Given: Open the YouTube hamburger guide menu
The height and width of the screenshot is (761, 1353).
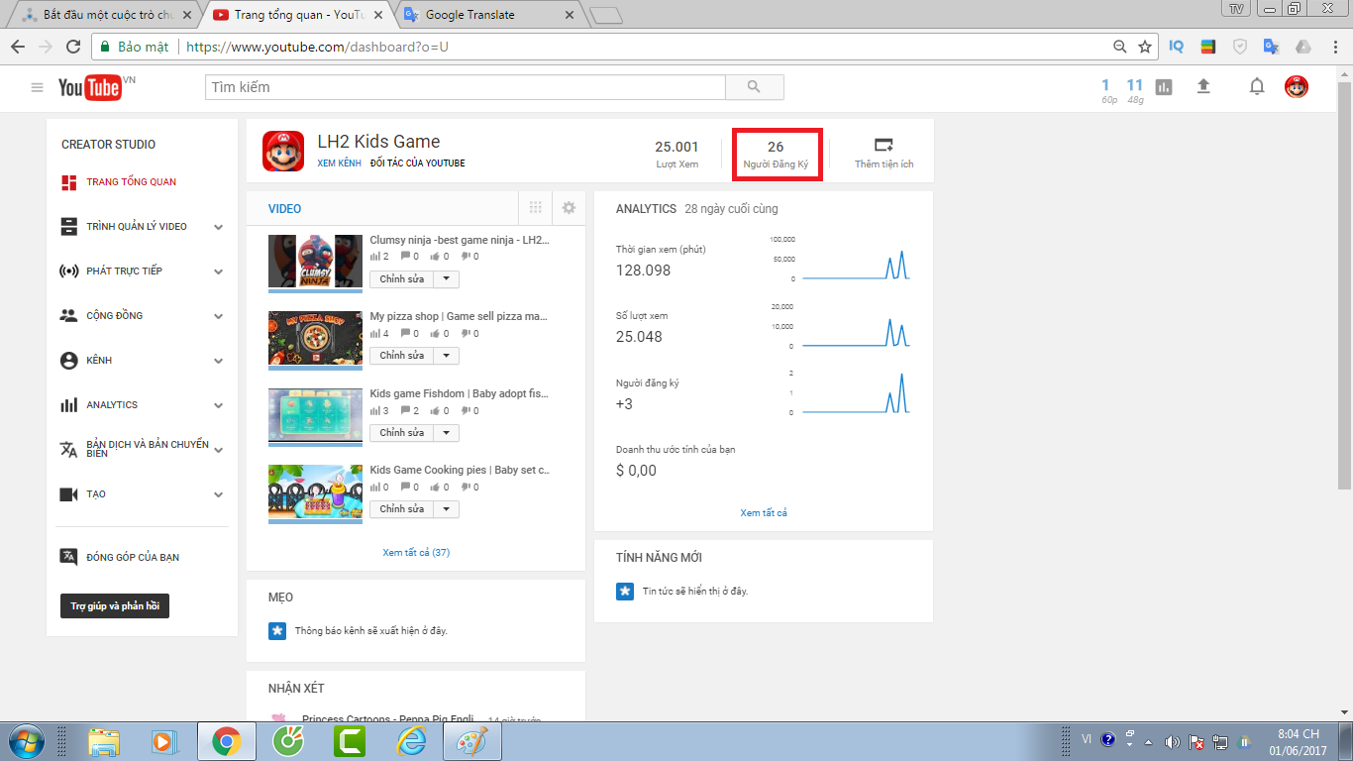Looking at the screenshot, I should pyautogui.click(x=38, y=87).
